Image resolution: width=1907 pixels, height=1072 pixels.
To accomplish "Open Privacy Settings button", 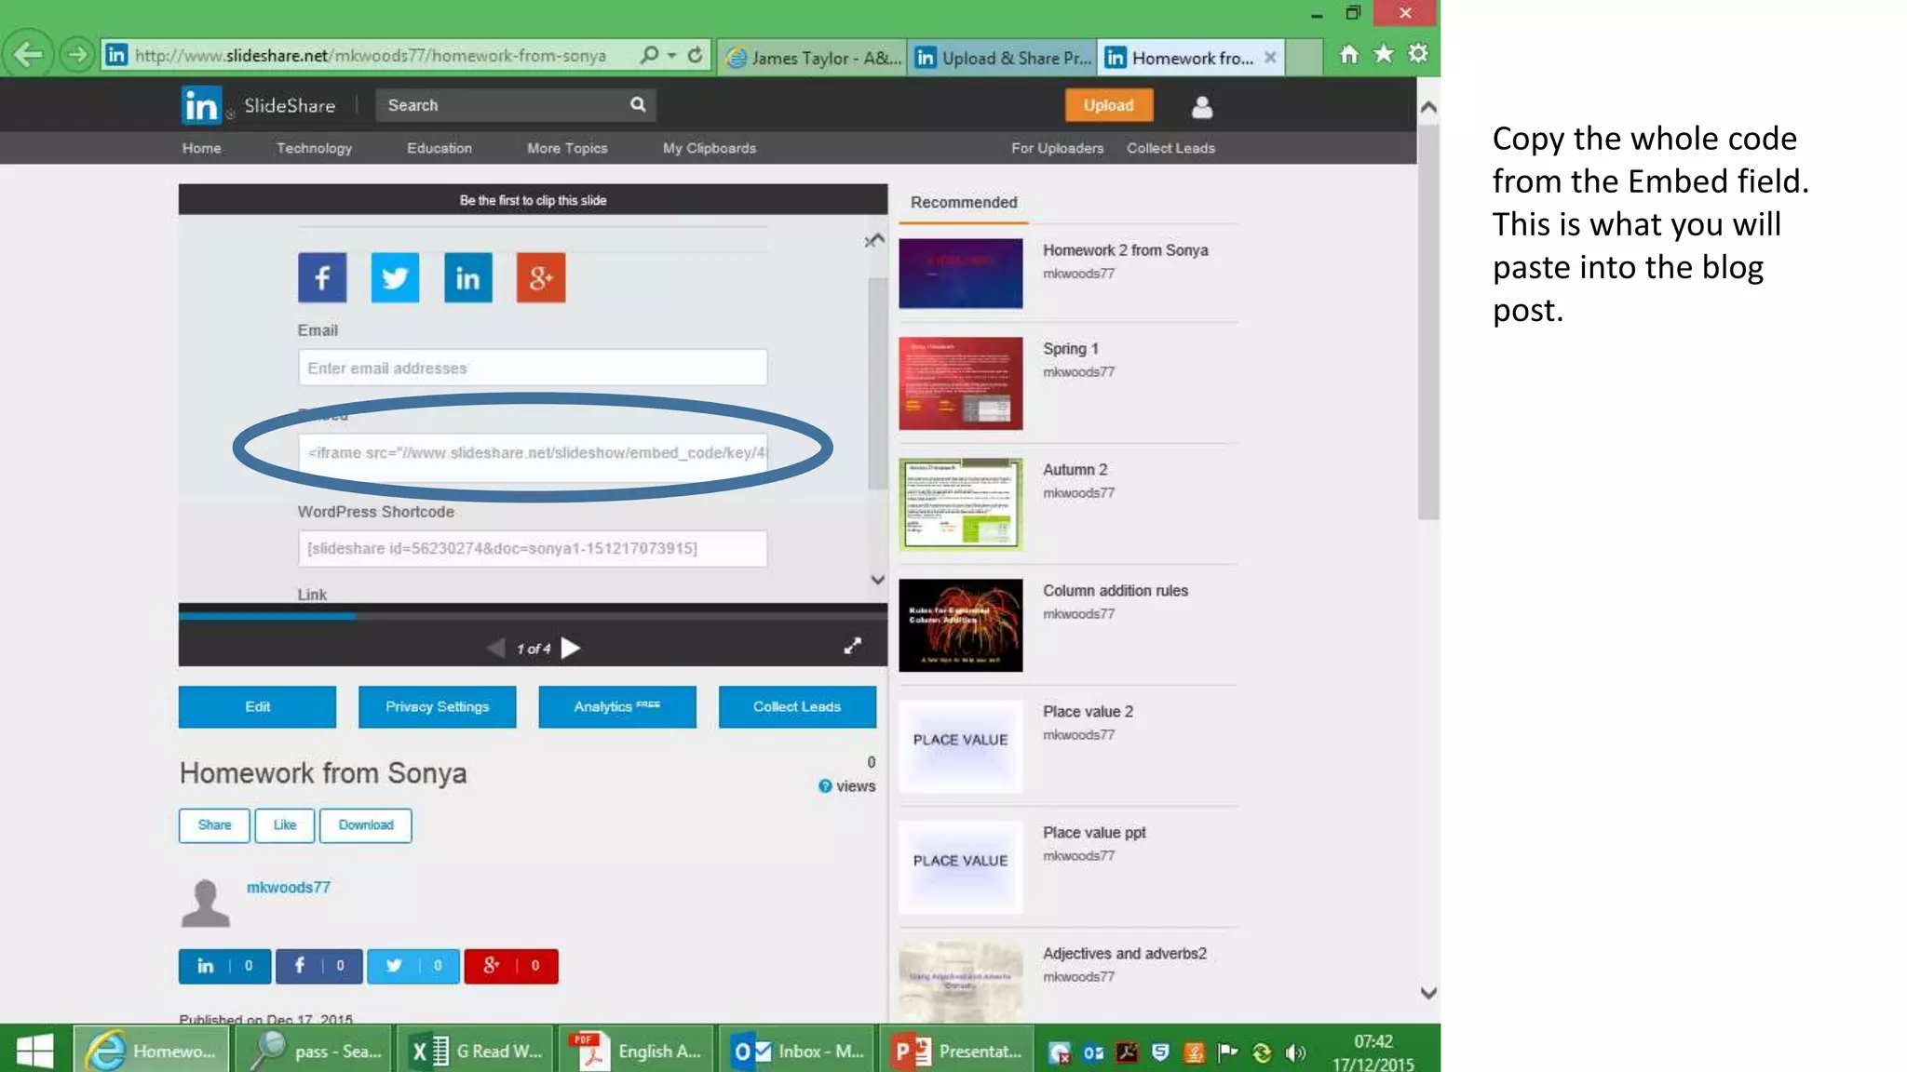I will (x=437, y=707).
